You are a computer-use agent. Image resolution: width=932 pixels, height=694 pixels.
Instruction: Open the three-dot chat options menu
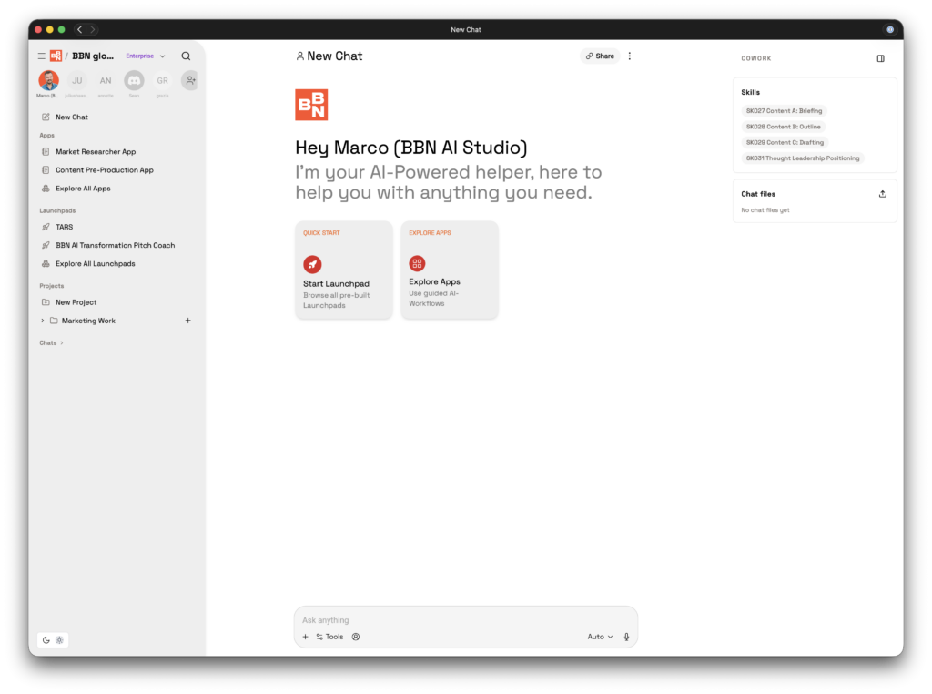(x=630, y=56)
